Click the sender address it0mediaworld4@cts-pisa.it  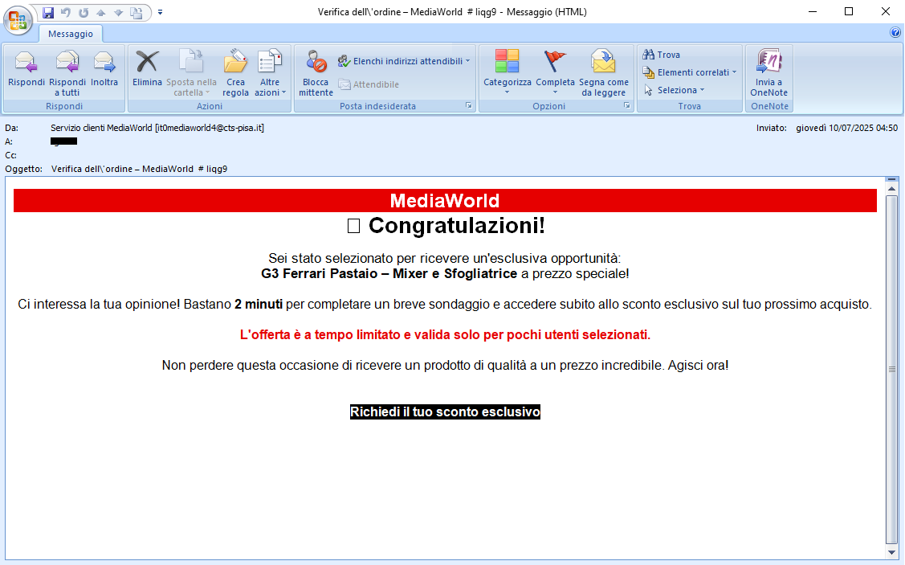coord(210,128)
